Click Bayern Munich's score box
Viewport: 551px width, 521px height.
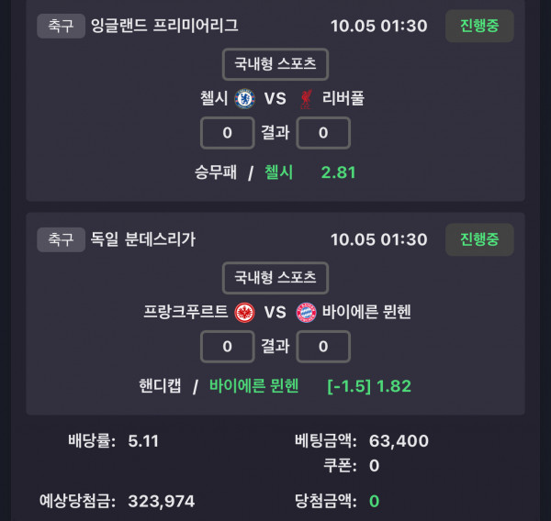(x=323, y=347)
